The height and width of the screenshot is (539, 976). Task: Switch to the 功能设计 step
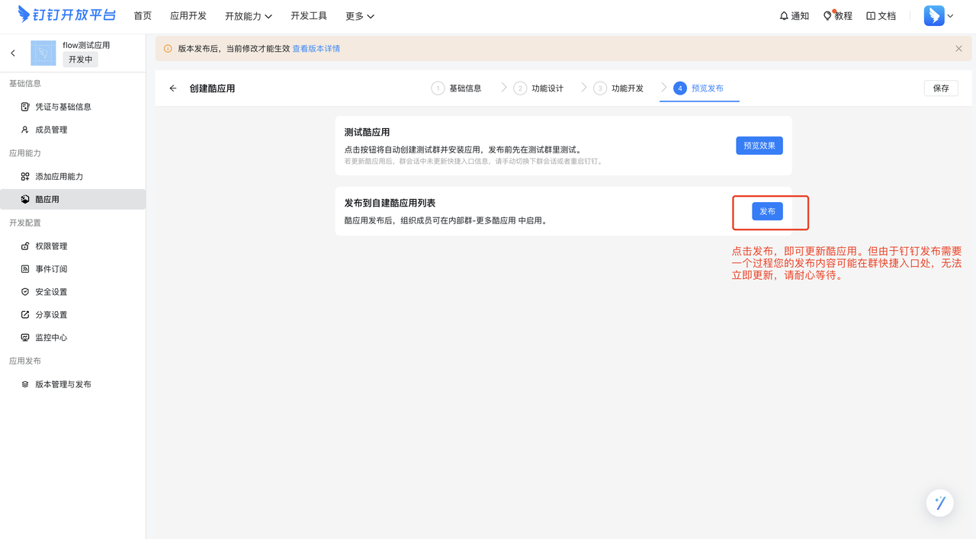548,88
